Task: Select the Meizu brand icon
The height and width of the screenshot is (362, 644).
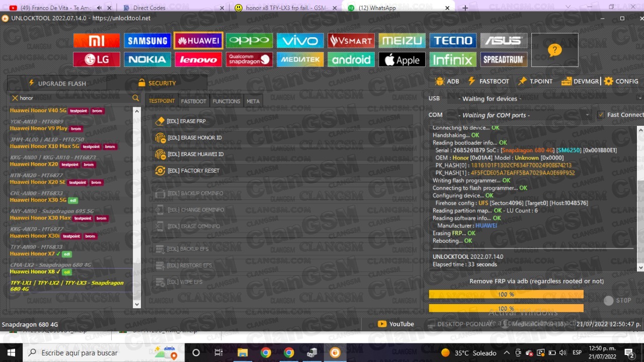Action: pos(402,41)
